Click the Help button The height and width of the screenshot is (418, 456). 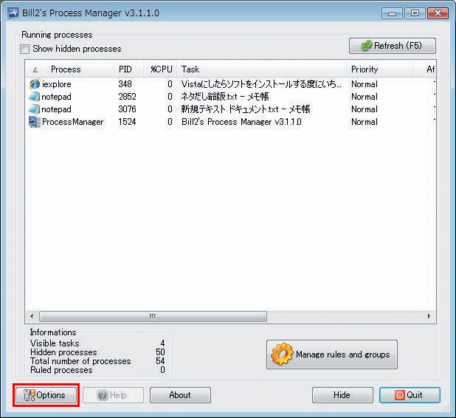point(113,395)
